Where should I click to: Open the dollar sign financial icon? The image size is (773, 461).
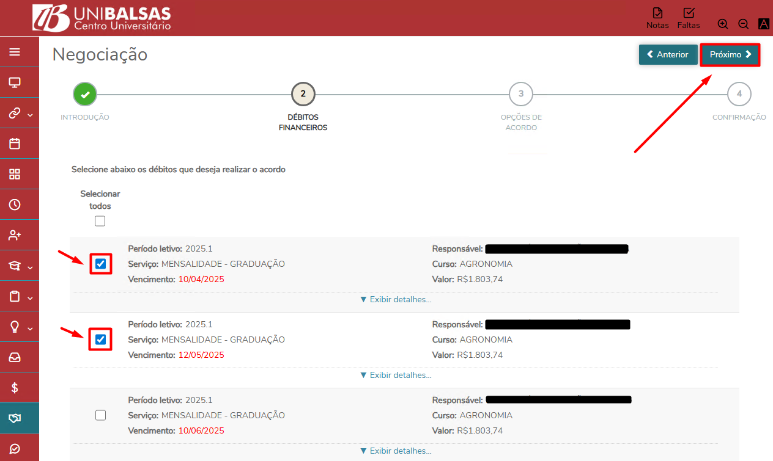(x=15, y=388)
